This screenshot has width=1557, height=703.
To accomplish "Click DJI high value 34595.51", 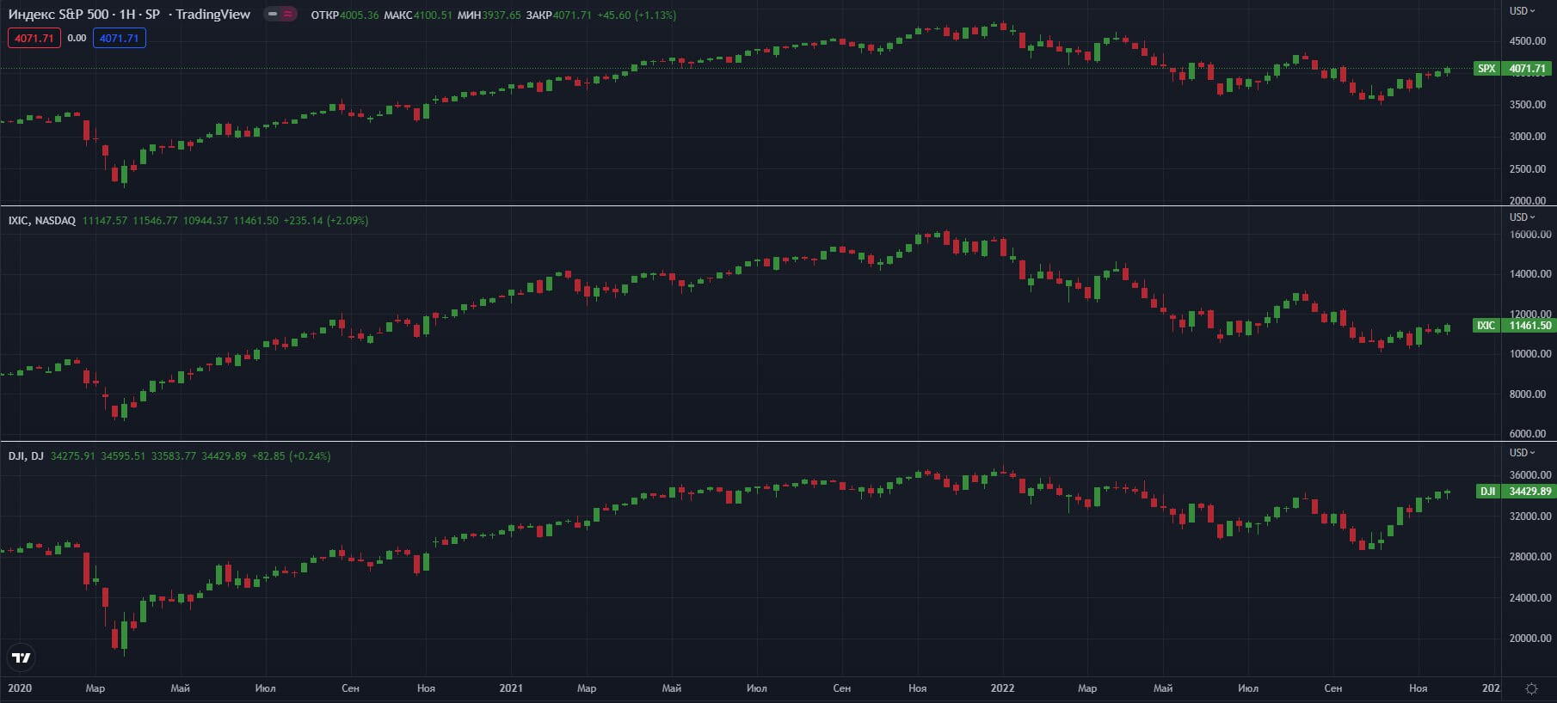I will click(x=123, y=456).
